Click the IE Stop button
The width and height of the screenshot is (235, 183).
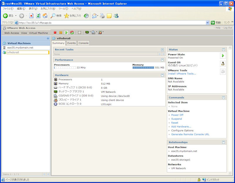click(31, 16)
